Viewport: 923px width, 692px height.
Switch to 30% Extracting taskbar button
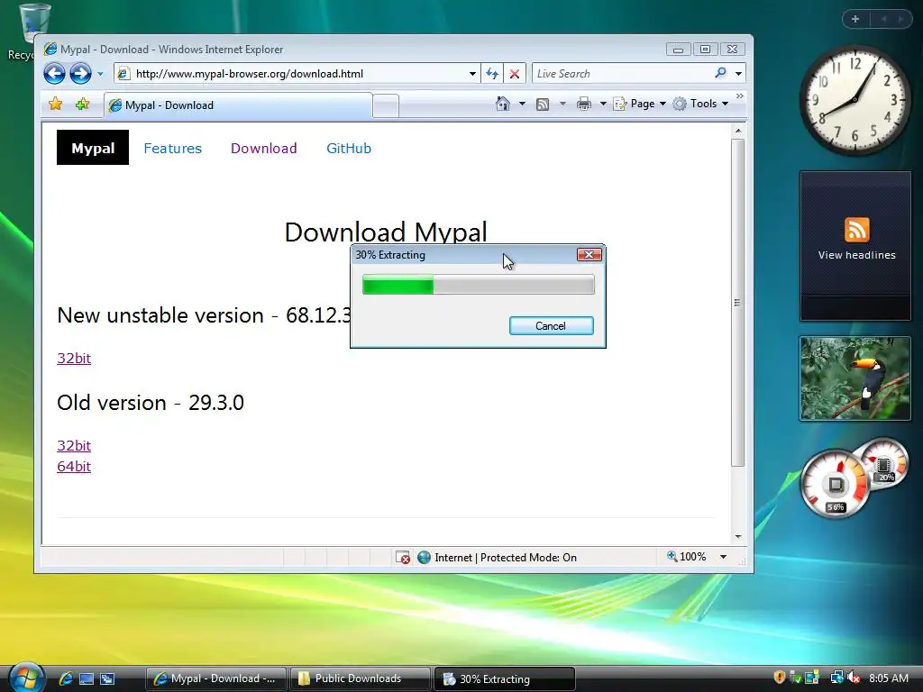[x=505, y=679]
